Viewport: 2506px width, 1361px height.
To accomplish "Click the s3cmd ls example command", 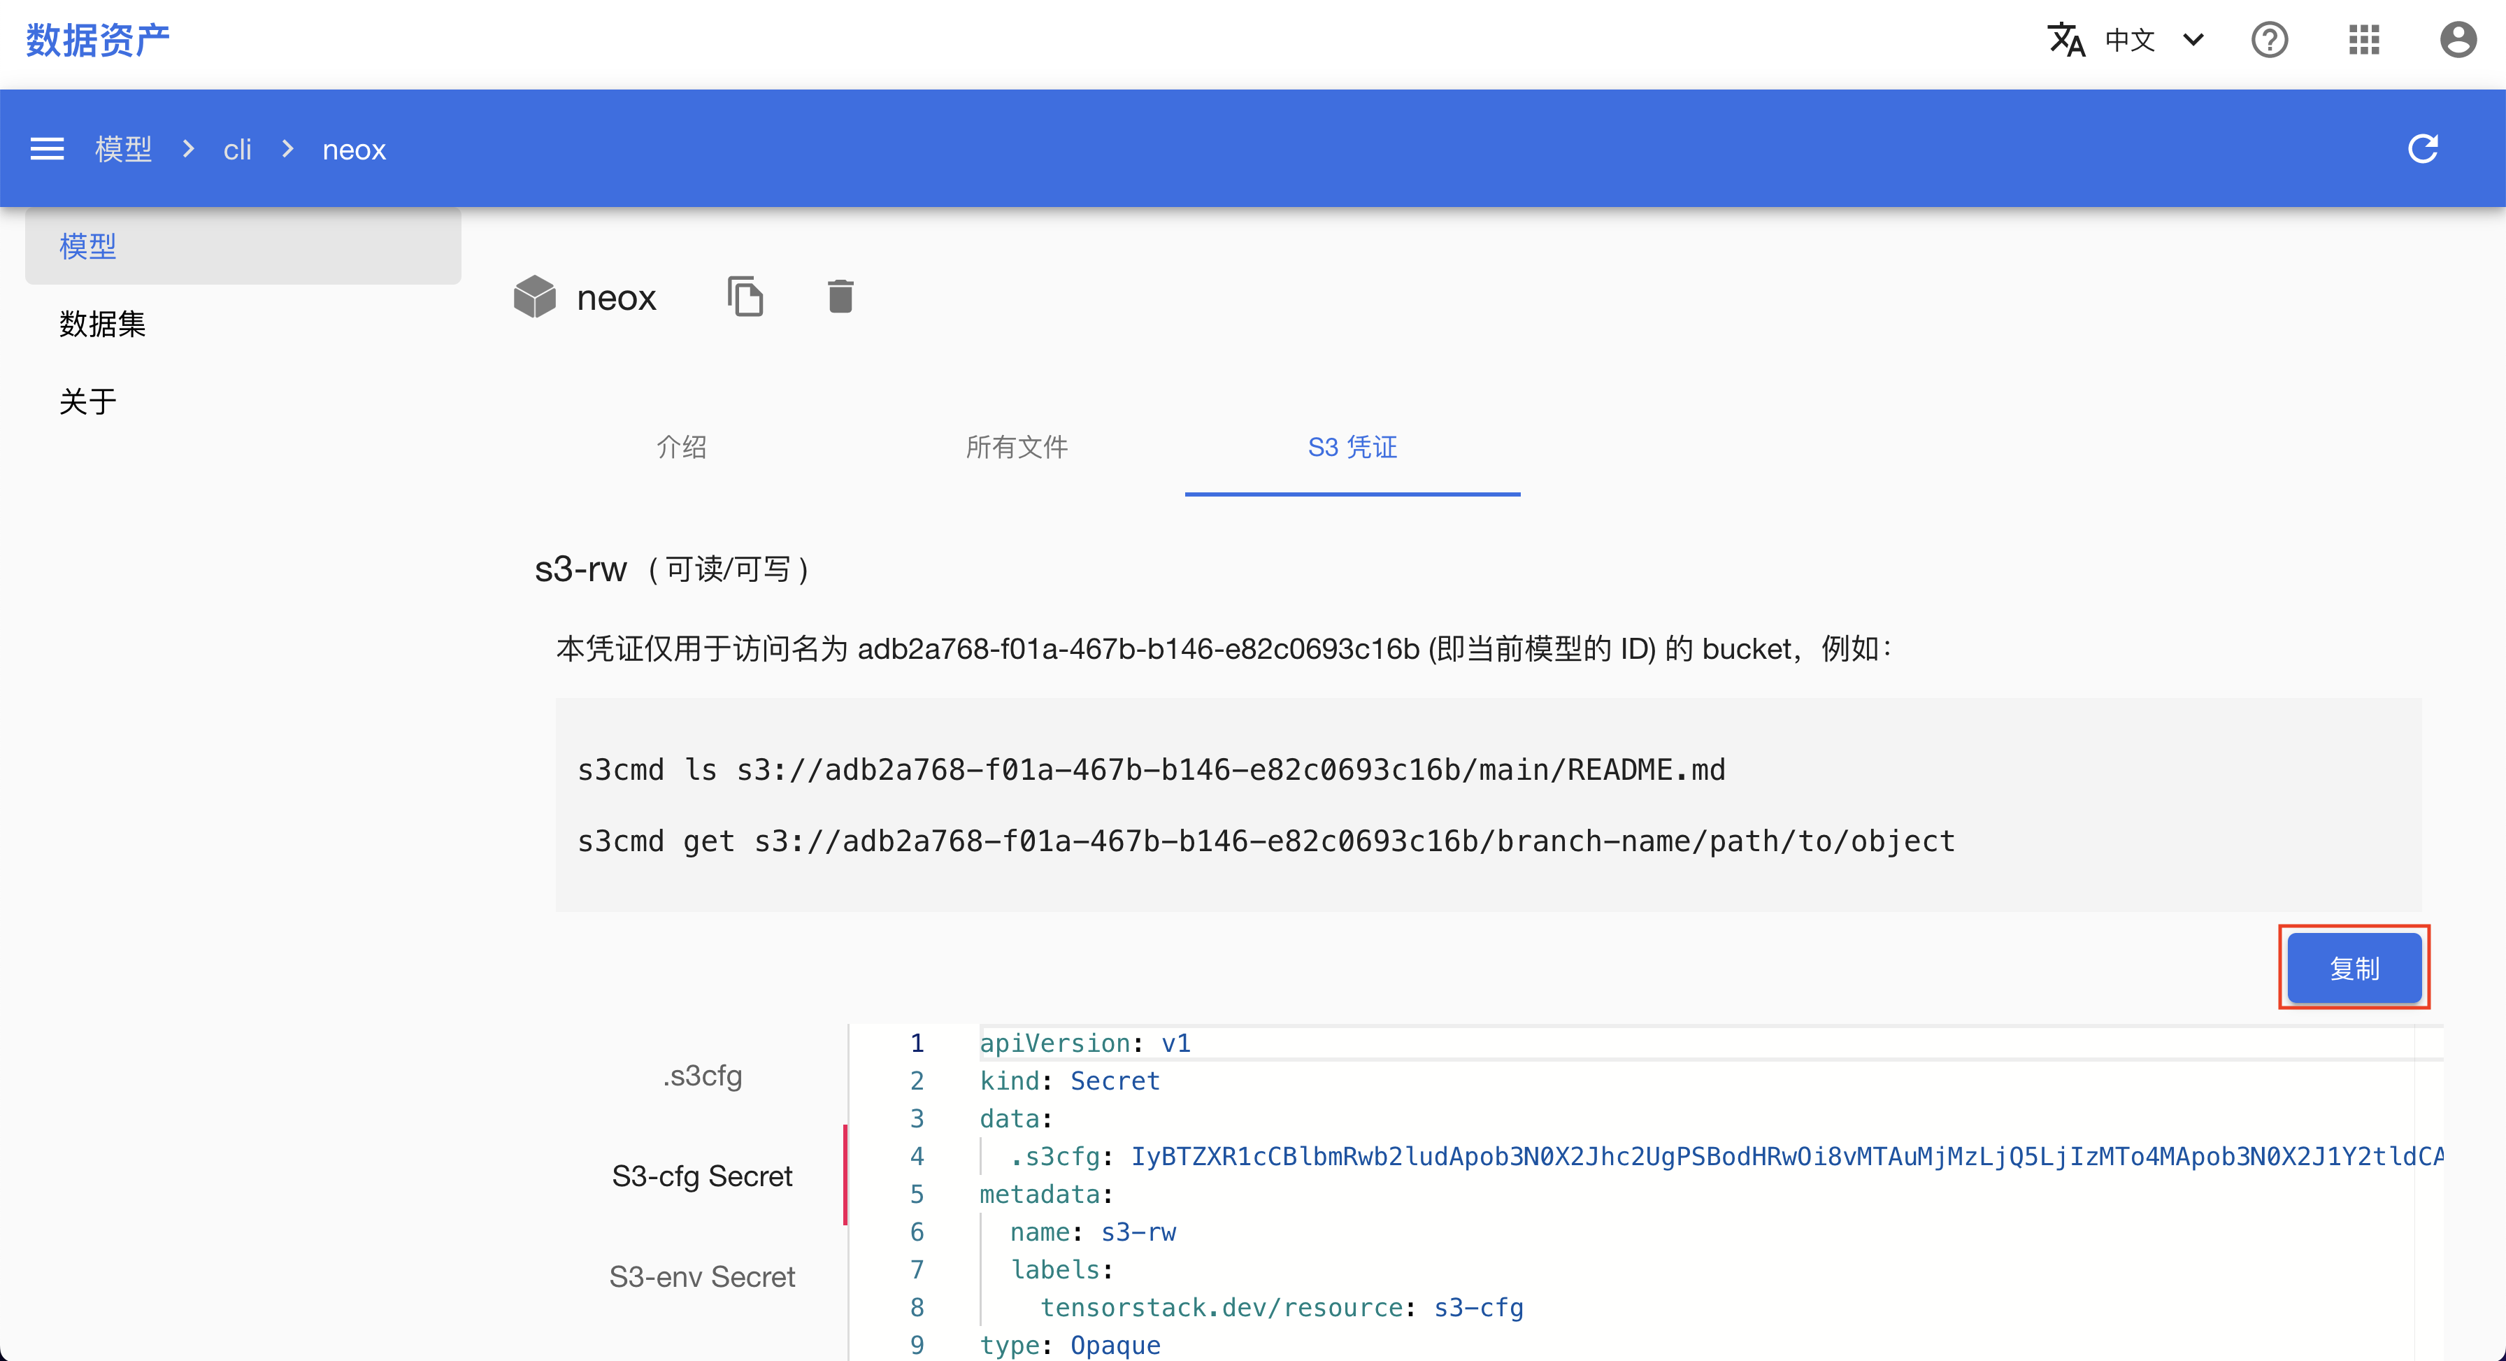I will (1151, 769).
